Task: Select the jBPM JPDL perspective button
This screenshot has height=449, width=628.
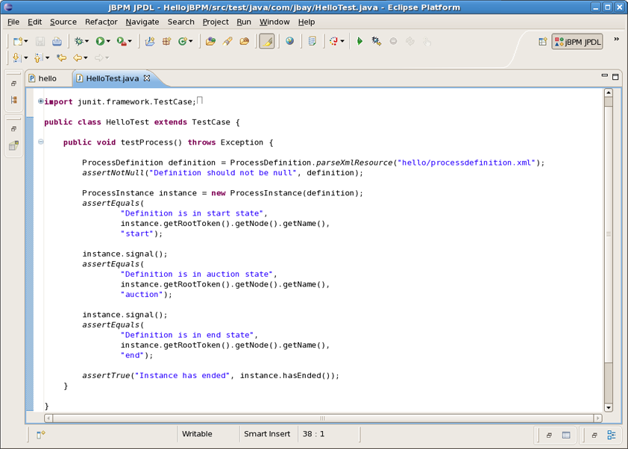Action: click(577, 42)
